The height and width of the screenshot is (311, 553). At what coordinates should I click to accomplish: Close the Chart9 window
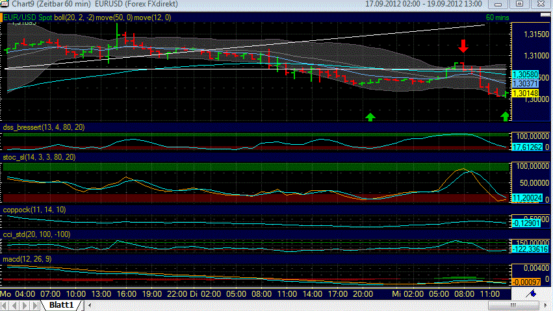pos(541,5)
